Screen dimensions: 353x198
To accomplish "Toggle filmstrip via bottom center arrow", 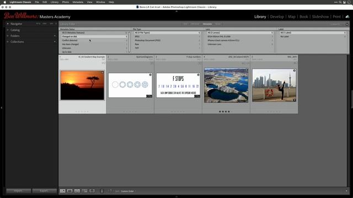I will point(176,197).
